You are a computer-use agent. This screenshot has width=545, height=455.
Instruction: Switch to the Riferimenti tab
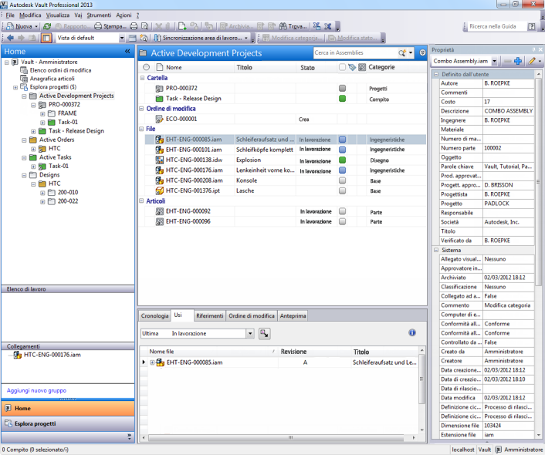210,315
